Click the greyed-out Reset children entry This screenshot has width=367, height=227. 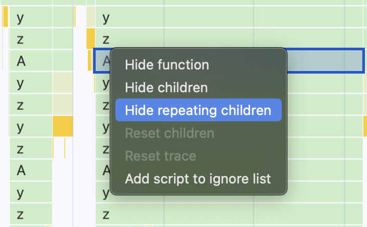[x=169, y=133]
